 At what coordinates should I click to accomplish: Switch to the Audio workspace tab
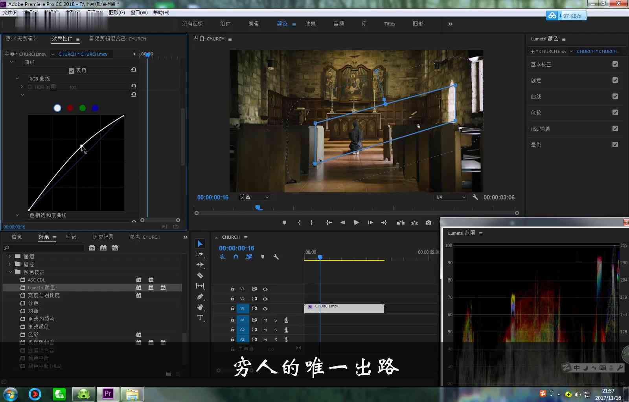338,24
